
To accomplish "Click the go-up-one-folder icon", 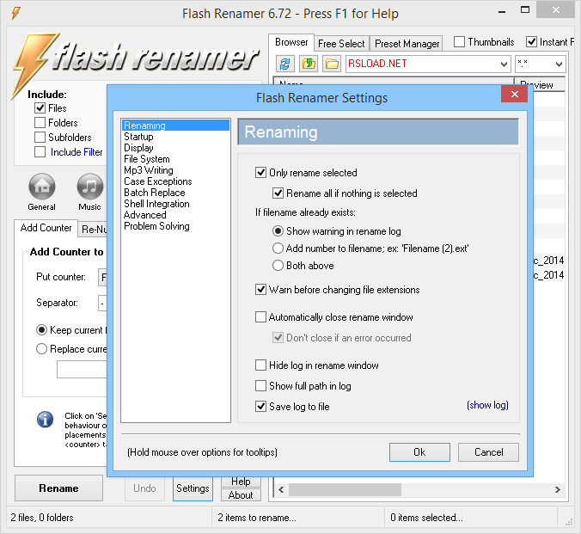I will pos(309,64).
